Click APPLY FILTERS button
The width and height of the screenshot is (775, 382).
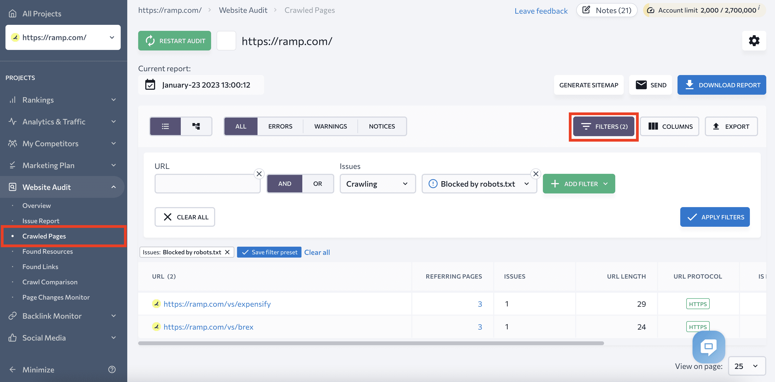click(715, 217)
